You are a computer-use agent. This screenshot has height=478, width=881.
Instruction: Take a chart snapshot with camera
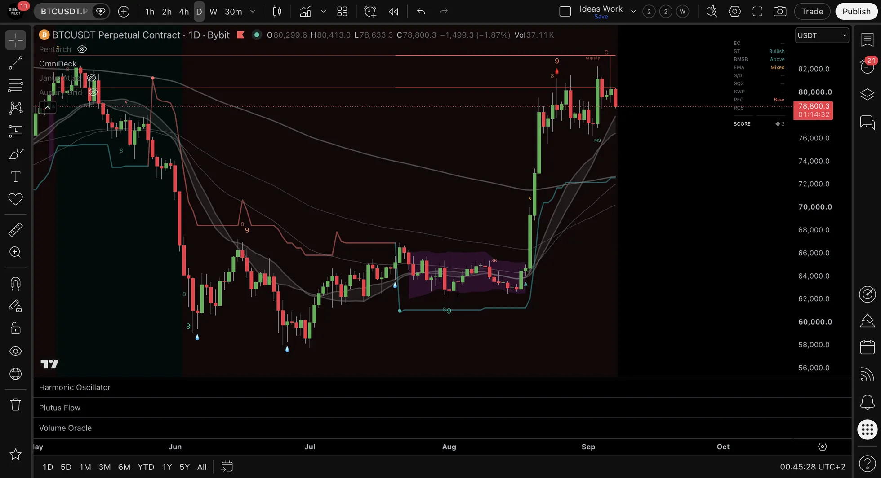780,12
